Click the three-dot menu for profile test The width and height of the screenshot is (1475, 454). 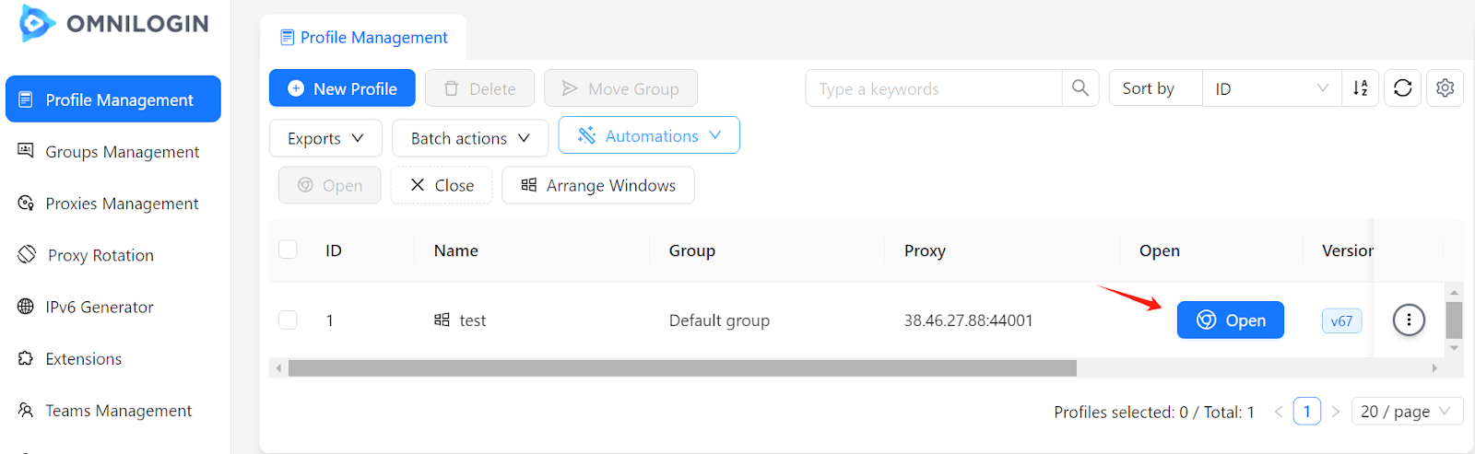[x=1408, y=320]
